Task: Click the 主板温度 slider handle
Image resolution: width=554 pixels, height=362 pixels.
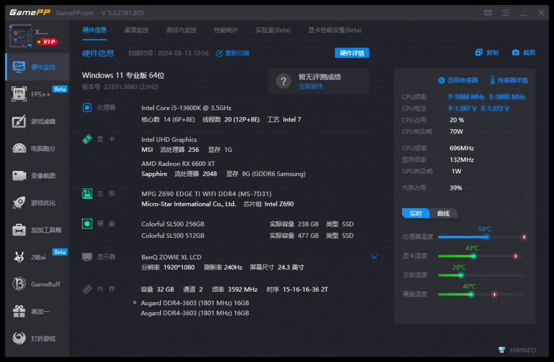Action: [461, 275]
